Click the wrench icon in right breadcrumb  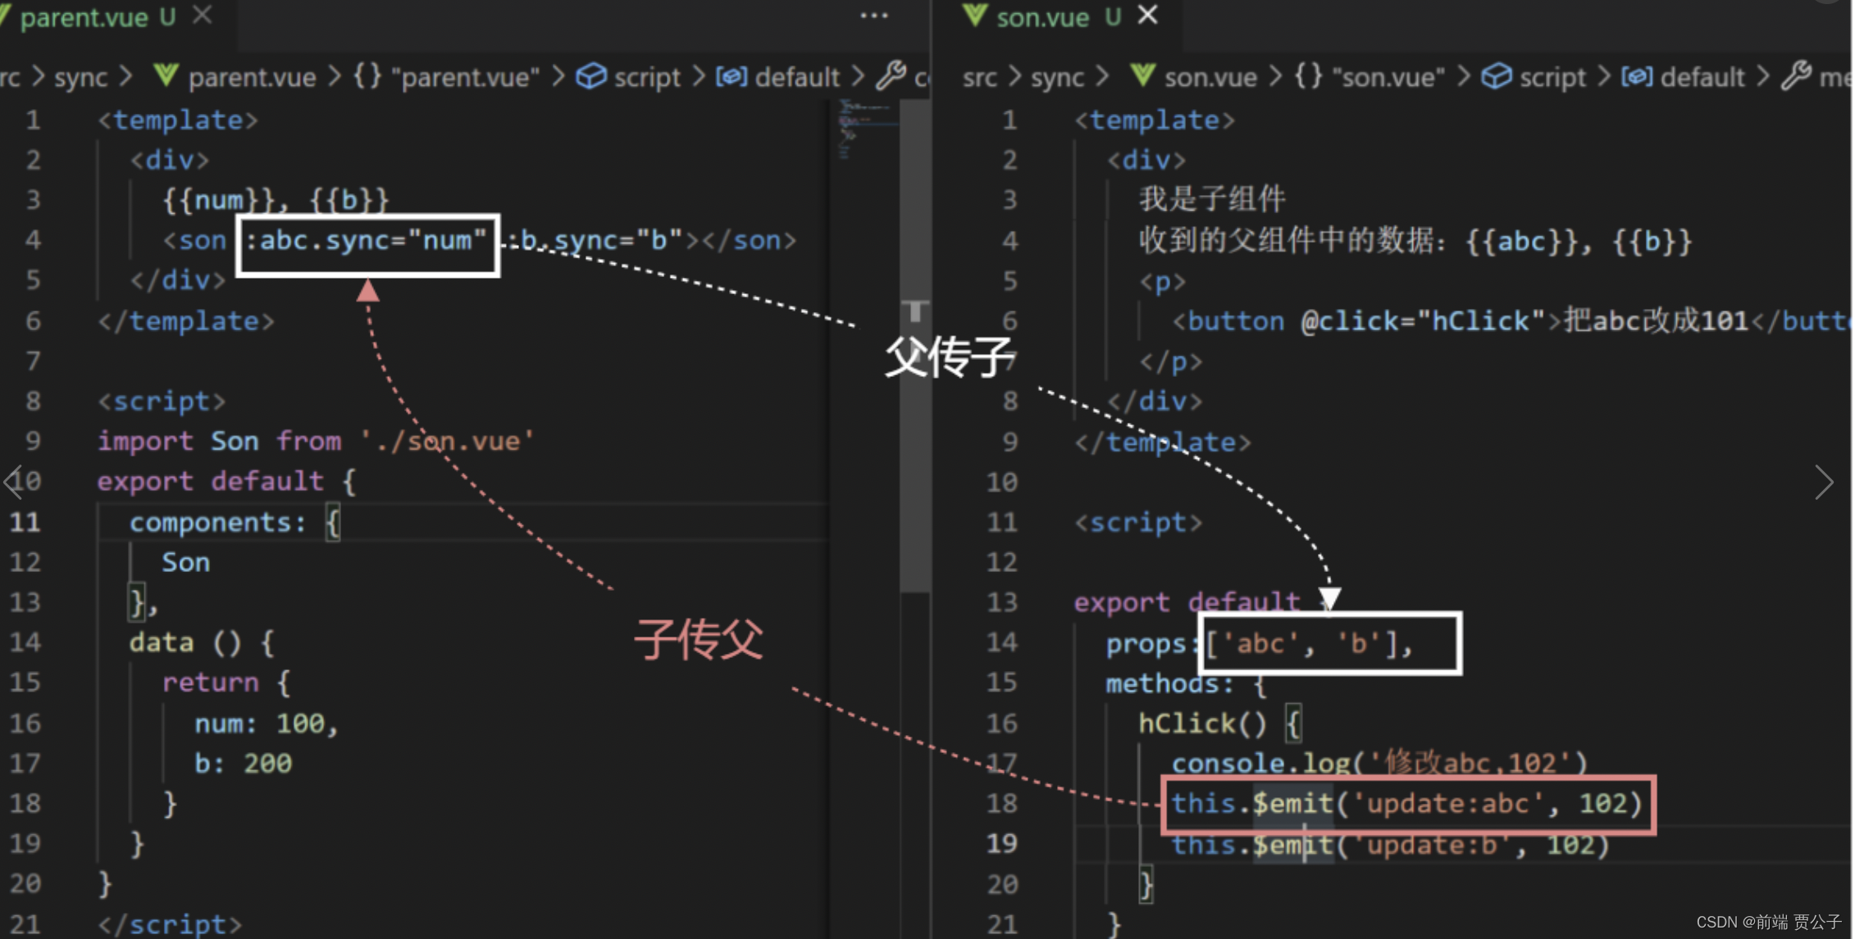pyautogui.click(x=1797, y=76)
